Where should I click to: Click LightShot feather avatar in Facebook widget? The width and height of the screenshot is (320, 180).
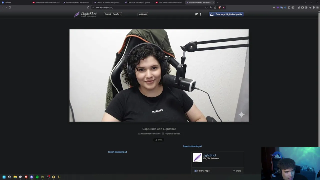(x=197, y=157)
